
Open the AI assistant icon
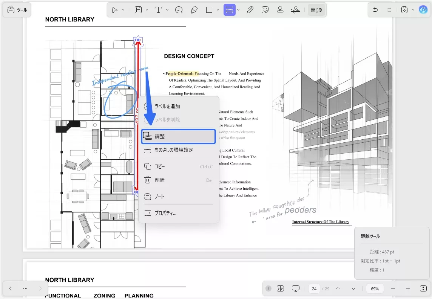pyautogui.click(x=423, y=10)
